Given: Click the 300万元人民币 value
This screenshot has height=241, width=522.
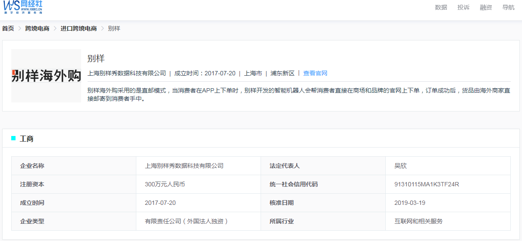Looking at the screenshot, I should pyautogui.click(x=165, y=184).
